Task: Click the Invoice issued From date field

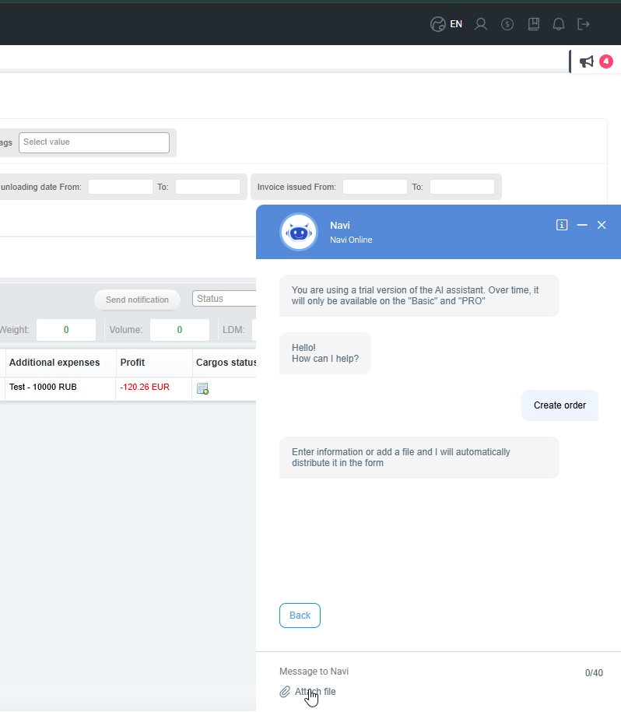Action: tap(374, 187)
